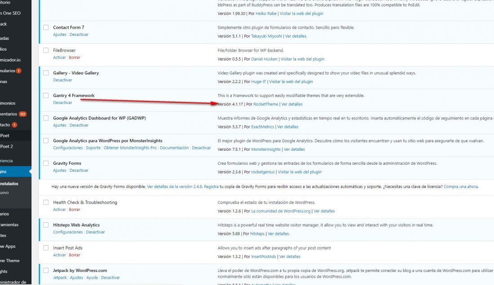Viewport: 494px width, 285px height.
Task: Delete Insert Post Ads with Borrar
Action: tap(75, 255)
